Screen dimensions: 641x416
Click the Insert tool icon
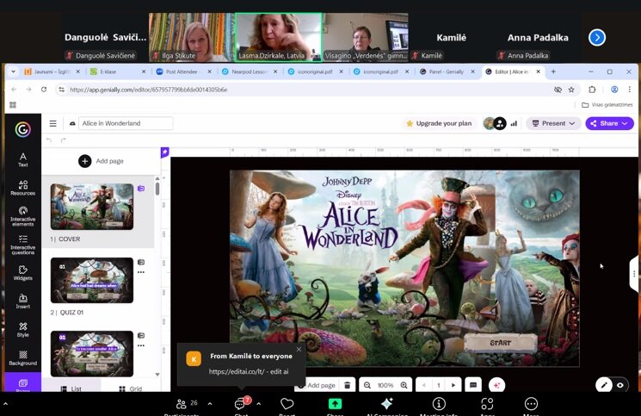(x=23, y=301)
